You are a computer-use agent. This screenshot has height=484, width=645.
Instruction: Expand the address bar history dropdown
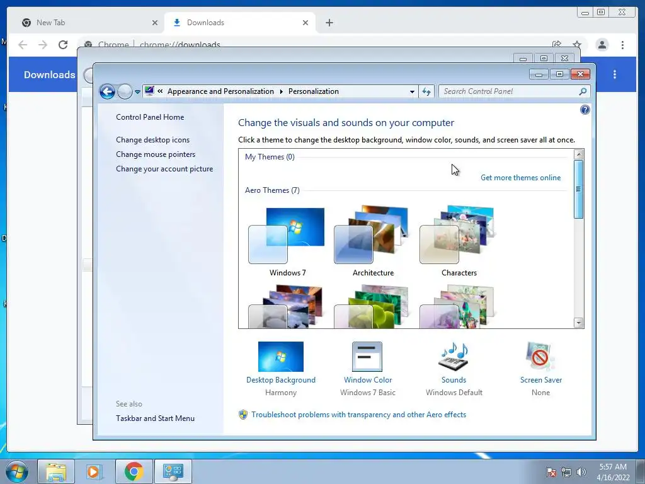click(x=412, y=92)
